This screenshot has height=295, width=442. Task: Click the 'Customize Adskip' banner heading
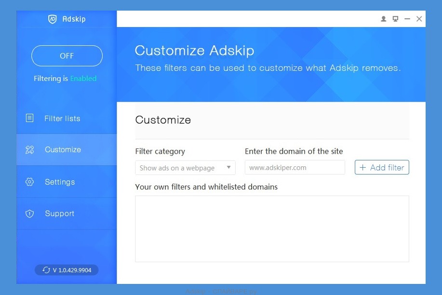(195, 51)
